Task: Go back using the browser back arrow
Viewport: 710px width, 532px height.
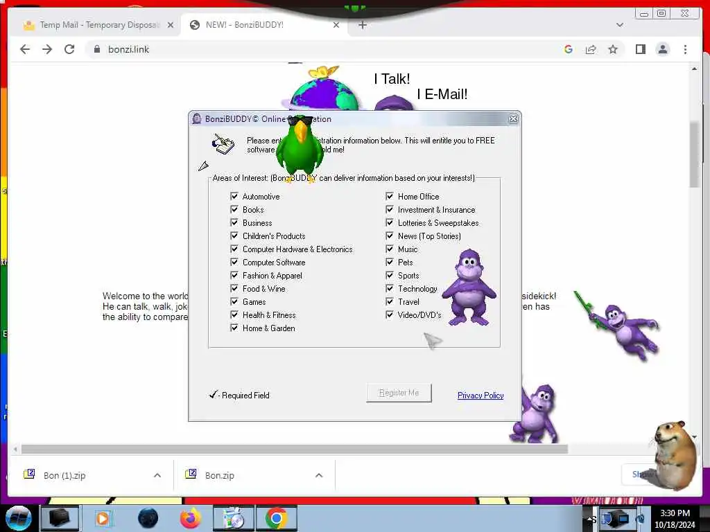Action: 25,49
